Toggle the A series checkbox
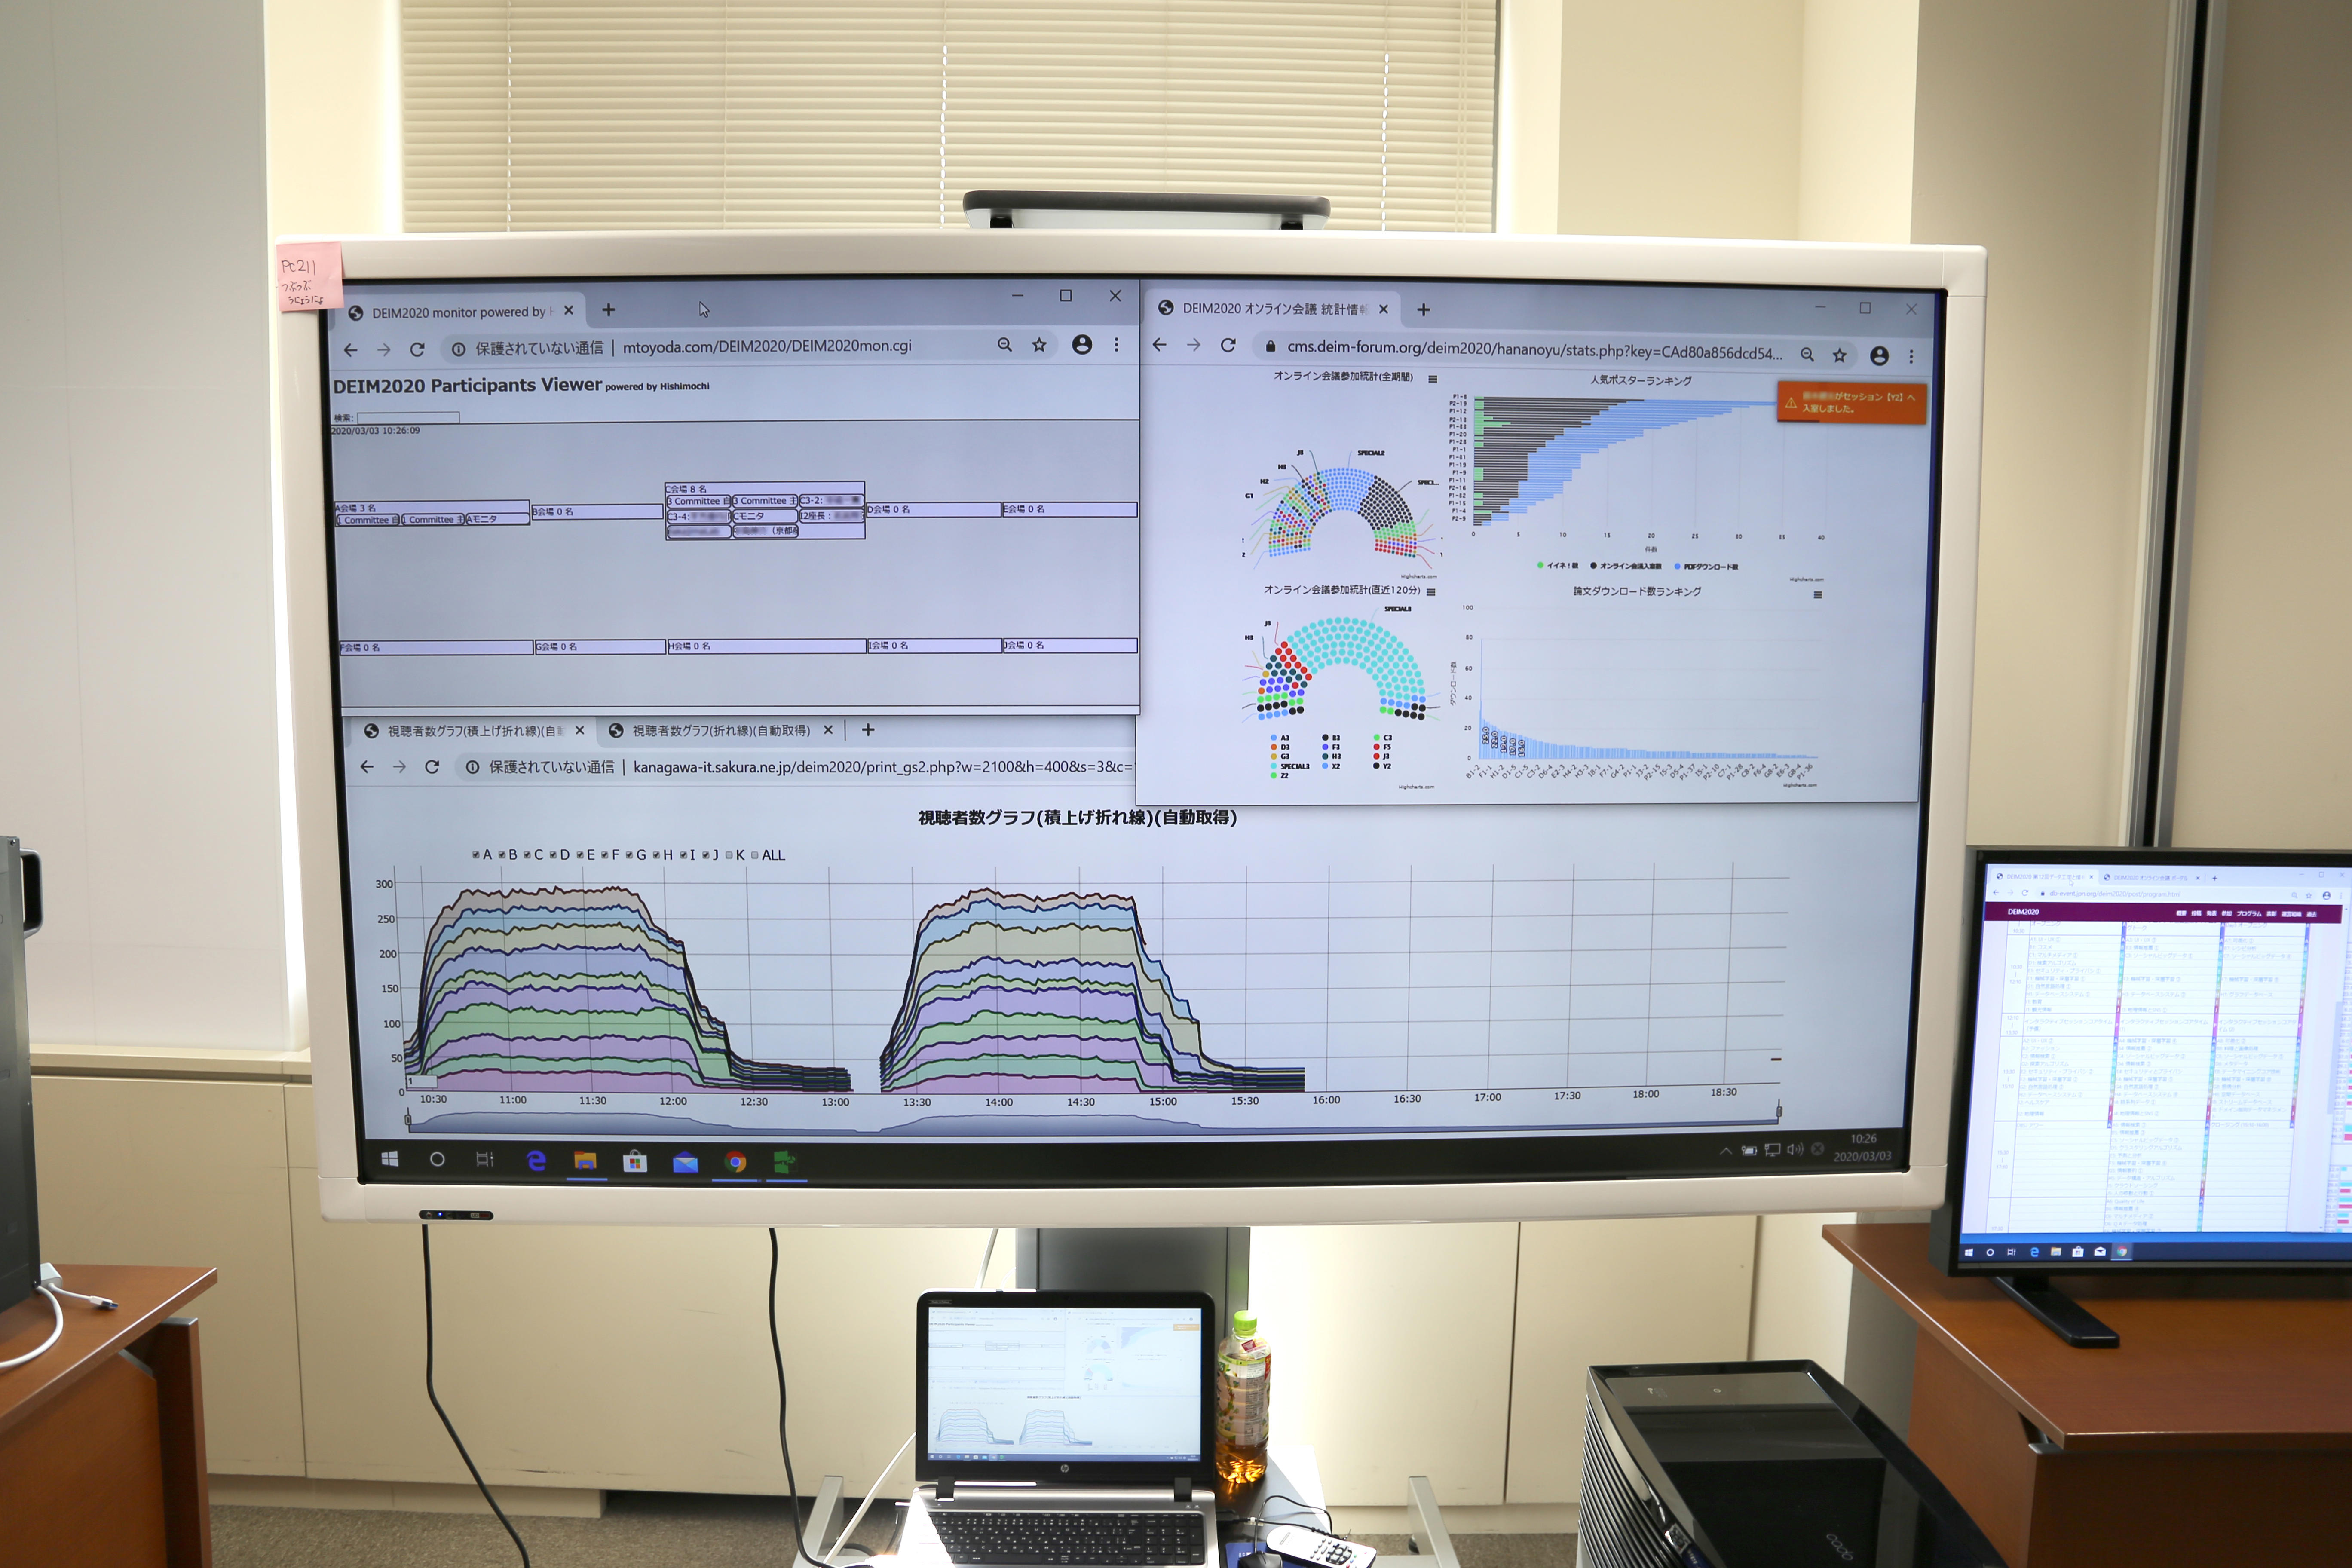Image resolution: width=2352 pixels, height=1568 pixels. 476,855
